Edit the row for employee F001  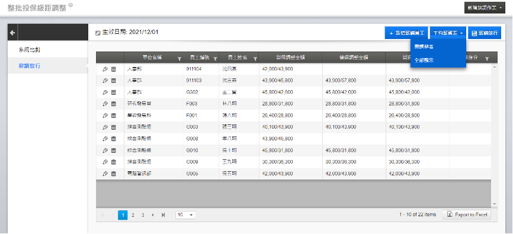coord(105,116)
